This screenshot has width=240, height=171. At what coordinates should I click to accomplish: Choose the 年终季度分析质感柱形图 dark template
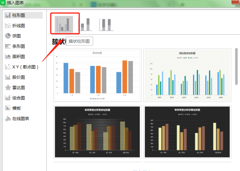click(97, 132)
